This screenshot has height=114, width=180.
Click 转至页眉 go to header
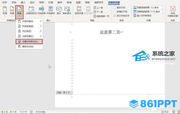coord(79,10)
